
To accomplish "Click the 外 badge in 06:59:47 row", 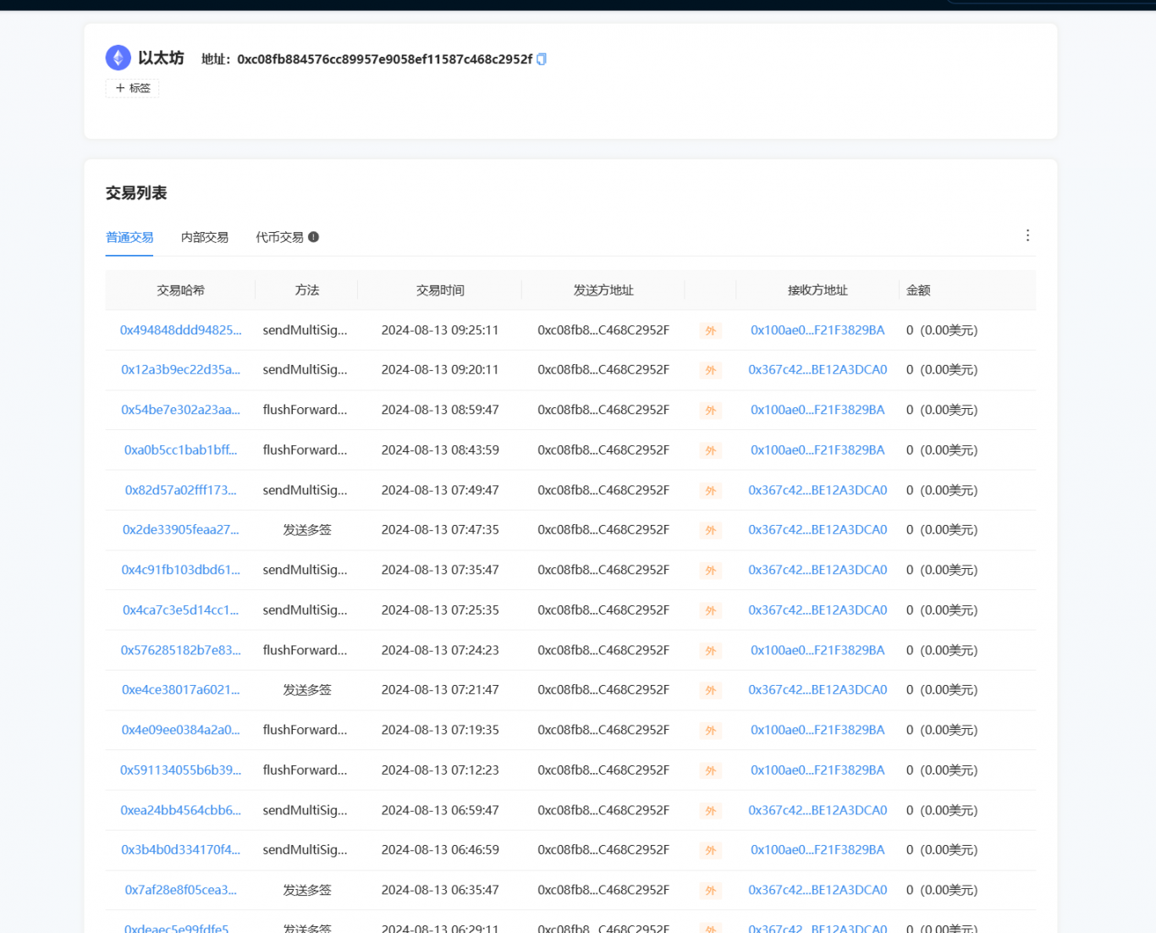I will 711,811.
